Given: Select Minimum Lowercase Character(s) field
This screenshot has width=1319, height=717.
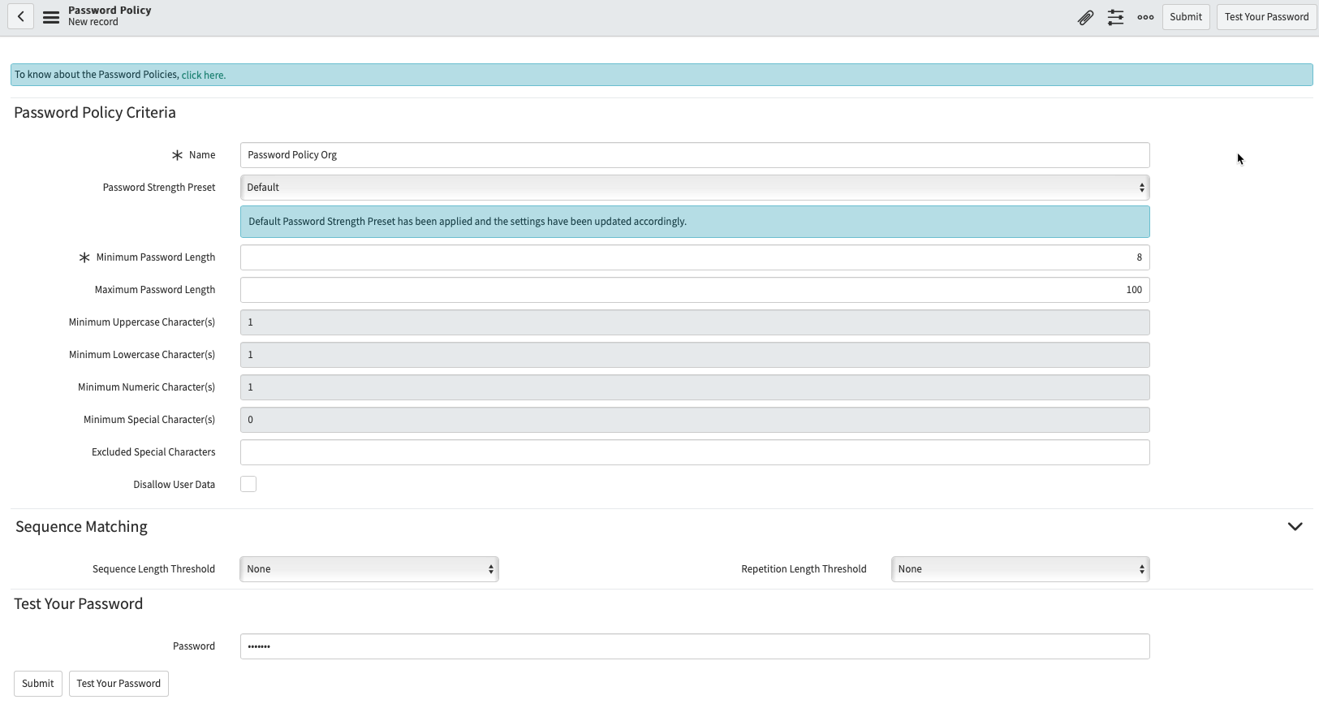Looking at the screenshot, I should (x=695, y=355).
